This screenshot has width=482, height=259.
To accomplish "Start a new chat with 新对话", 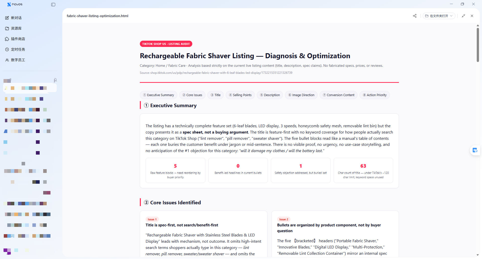I will [14, 18].
